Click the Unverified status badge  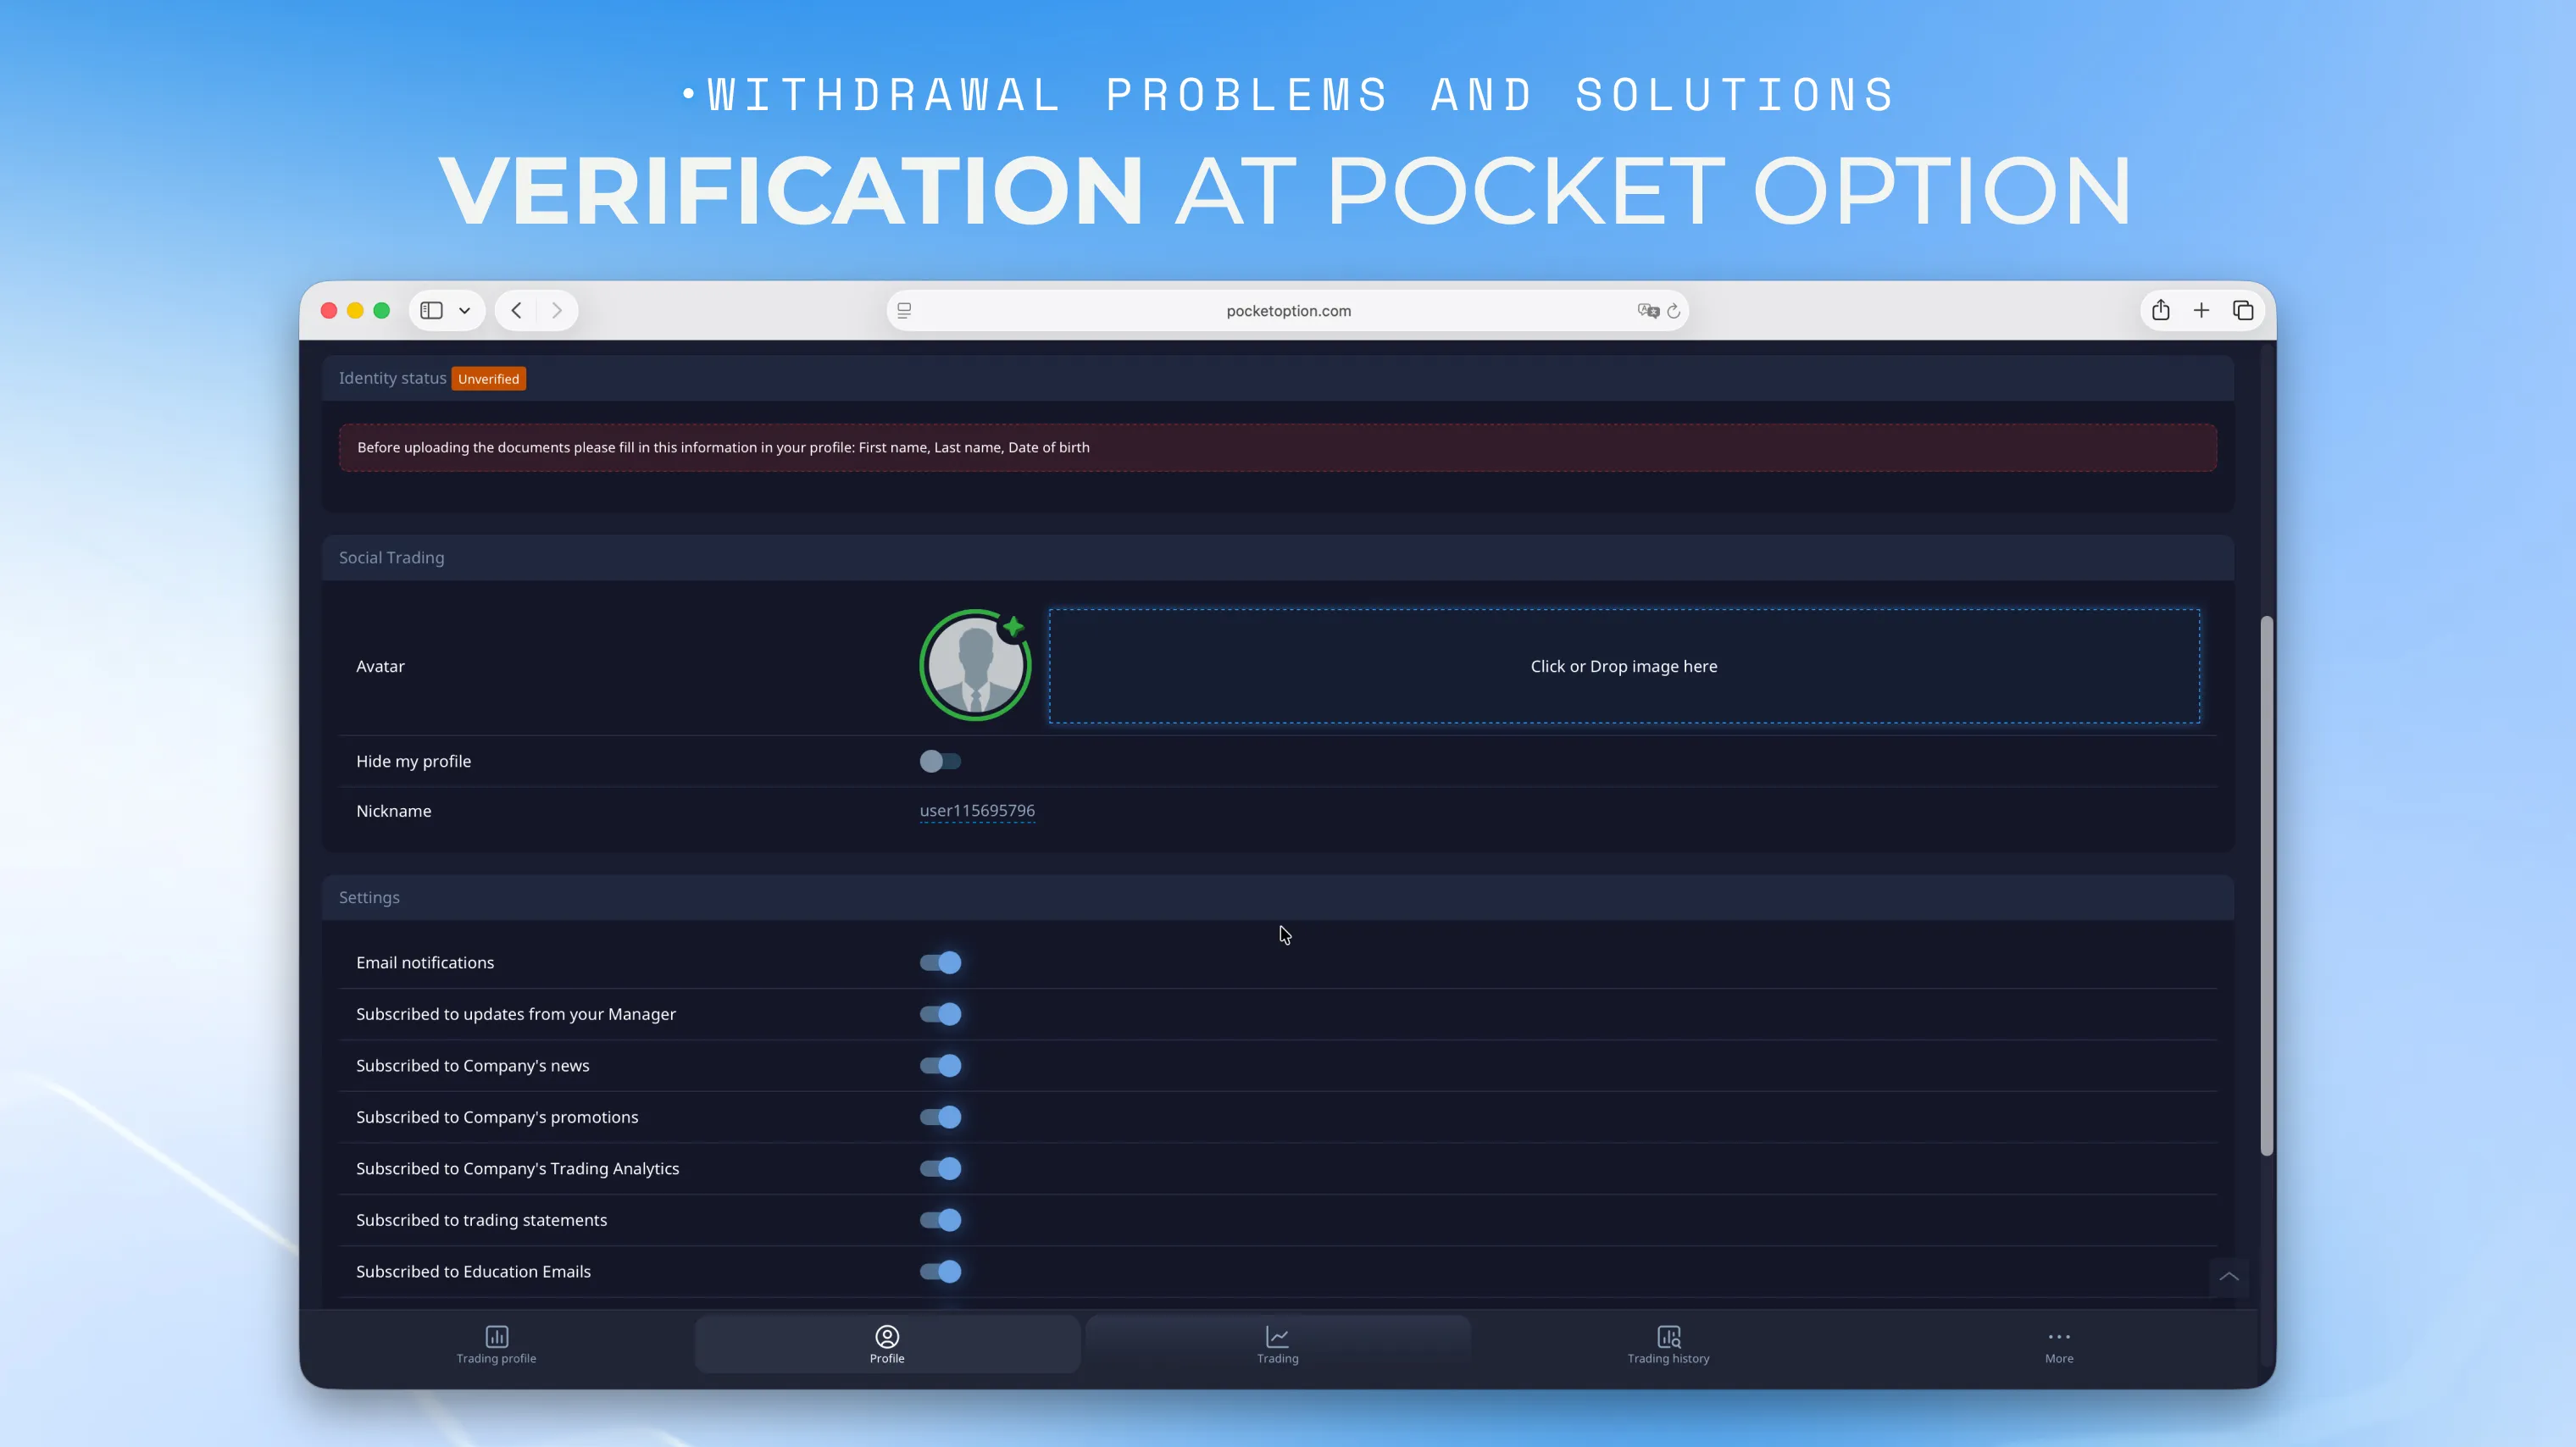point(488,379)
